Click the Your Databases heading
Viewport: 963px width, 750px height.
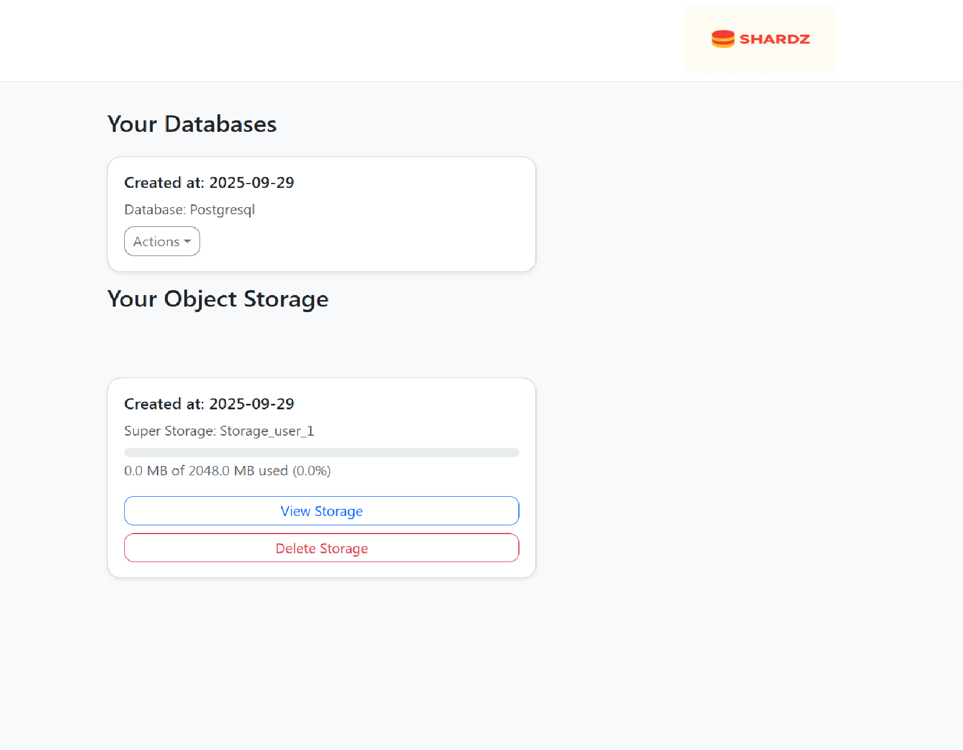pos(192,124)
